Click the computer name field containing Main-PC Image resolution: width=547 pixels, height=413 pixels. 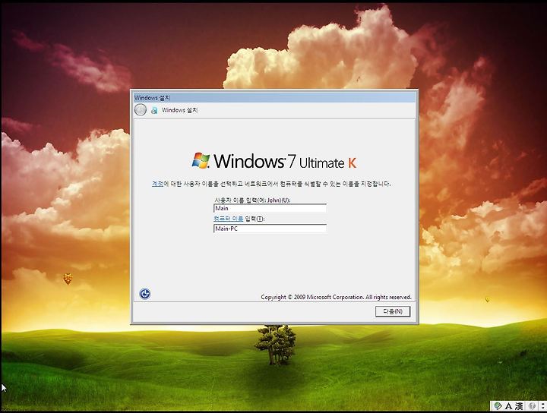(x=270, y=229)
